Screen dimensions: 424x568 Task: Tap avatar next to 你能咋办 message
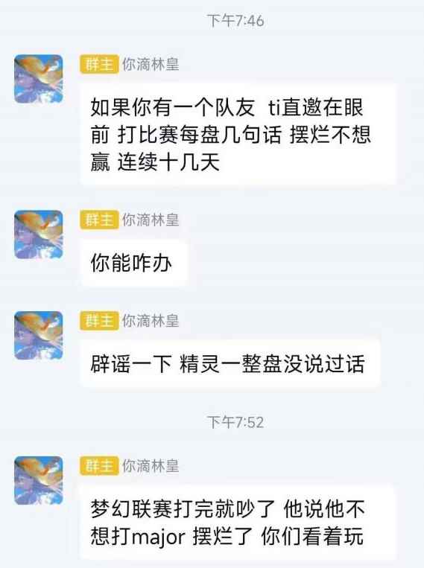[39, 234]
